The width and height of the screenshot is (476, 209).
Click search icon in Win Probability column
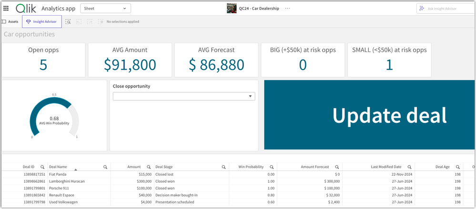click(x=272, y=167)
